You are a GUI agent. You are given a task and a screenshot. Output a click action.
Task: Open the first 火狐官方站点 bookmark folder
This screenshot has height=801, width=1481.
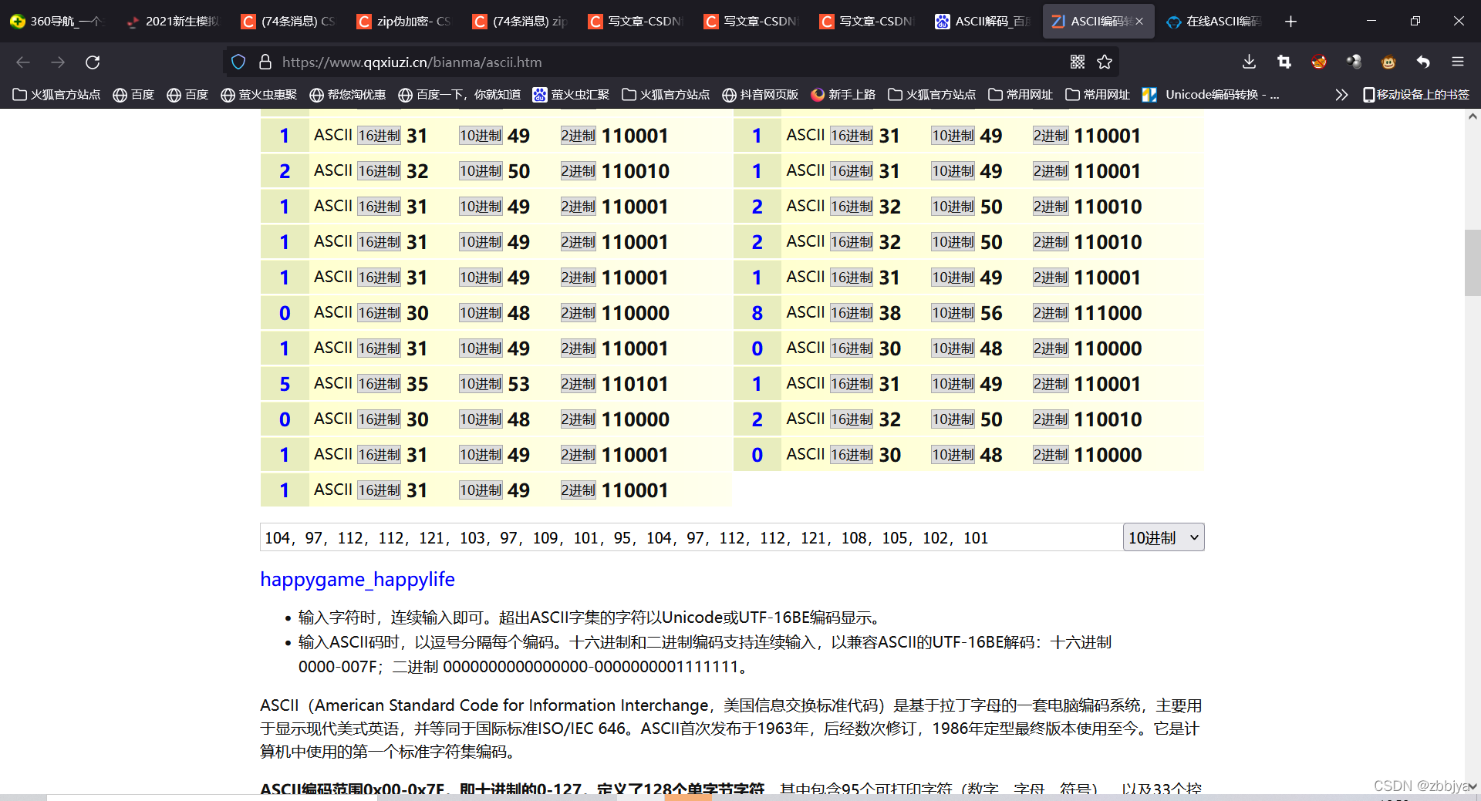pyautogui.click(x=57, y=94)
